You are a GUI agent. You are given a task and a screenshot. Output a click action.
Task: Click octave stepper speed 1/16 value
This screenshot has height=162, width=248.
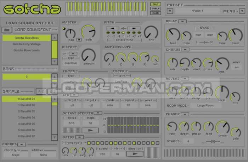point(72,123)
